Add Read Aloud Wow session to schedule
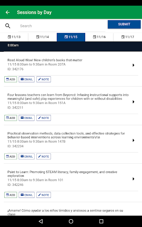The image size is (142, 227). click(x=11, y=79)
